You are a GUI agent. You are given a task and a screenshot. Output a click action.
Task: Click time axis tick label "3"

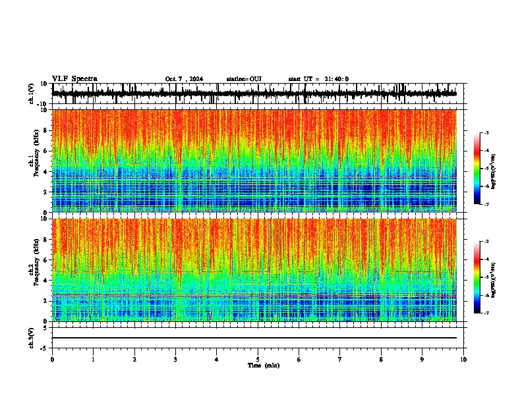[x=175, y=360]
